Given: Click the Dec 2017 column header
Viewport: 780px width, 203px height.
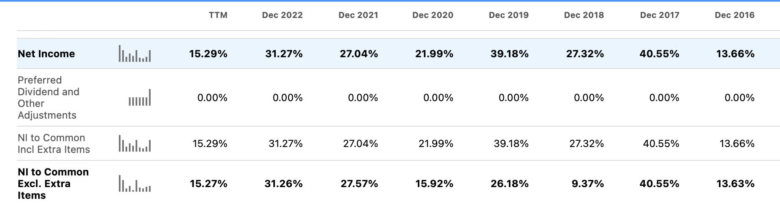Looking at the screenshot, I should (x=659, y=15).
